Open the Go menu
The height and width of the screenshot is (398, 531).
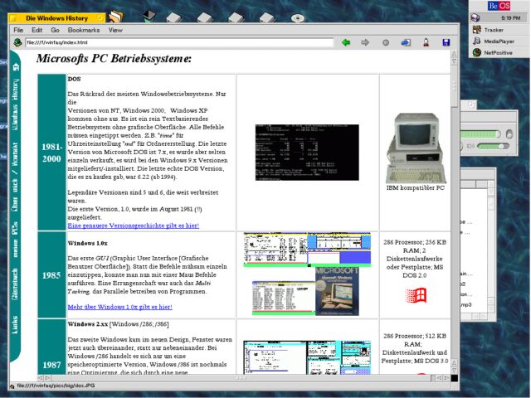click(56, 30)
